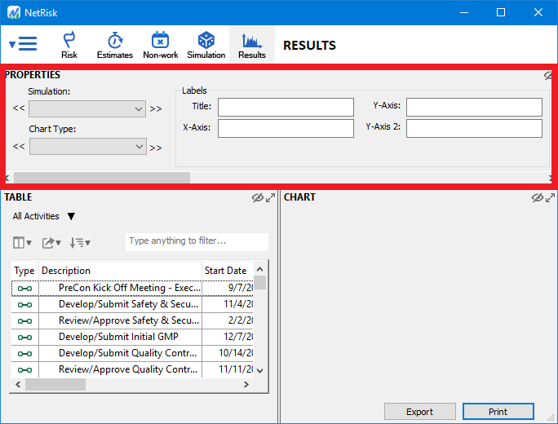
Task: Open the Chart Type dropdown list
Action: point(87,146)
